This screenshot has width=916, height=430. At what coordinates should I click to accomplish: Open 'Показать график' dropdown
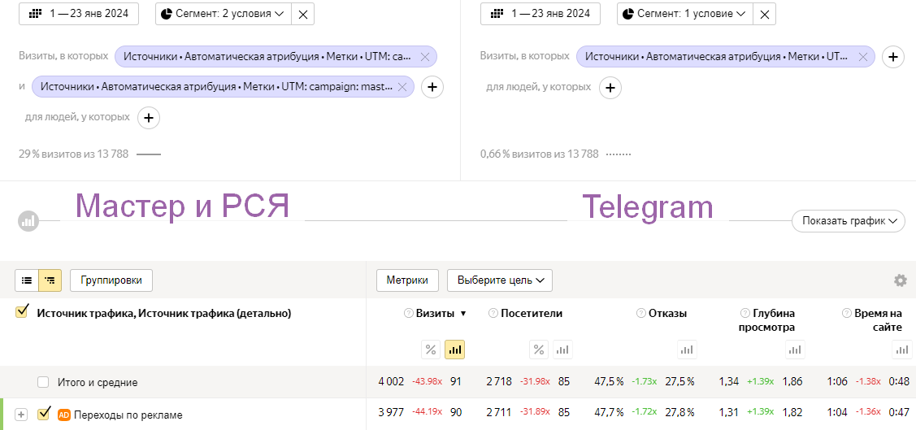coord(849,221)
